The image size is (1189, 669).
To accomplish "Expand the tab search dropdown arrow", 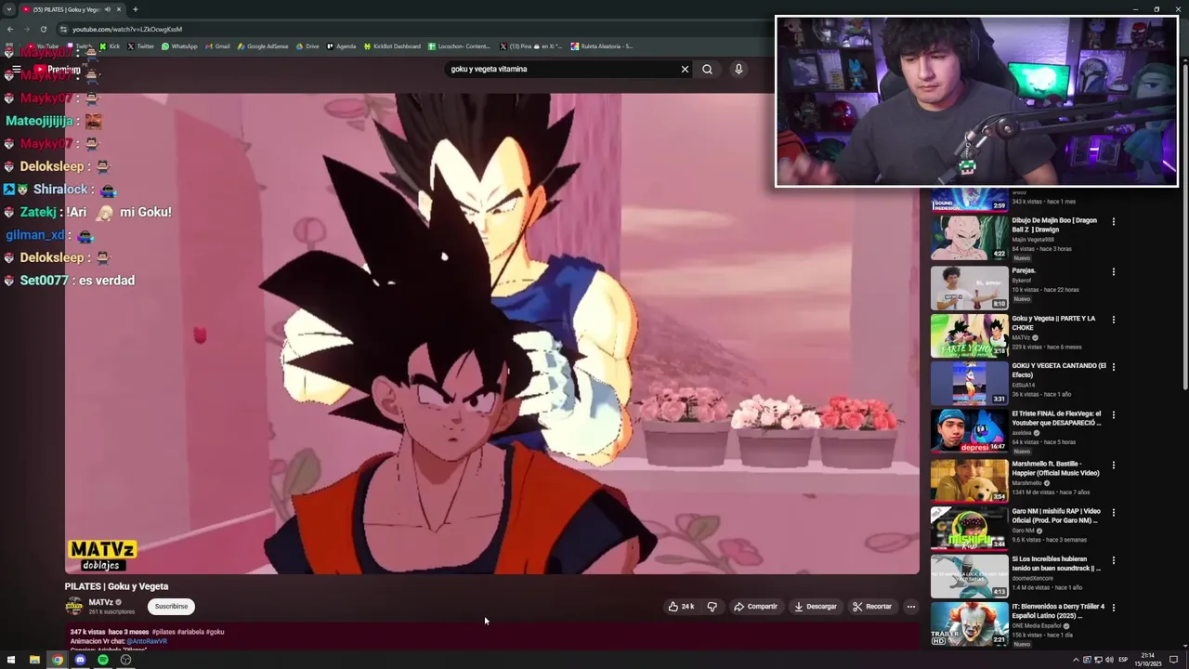I will tap(9, 9).
